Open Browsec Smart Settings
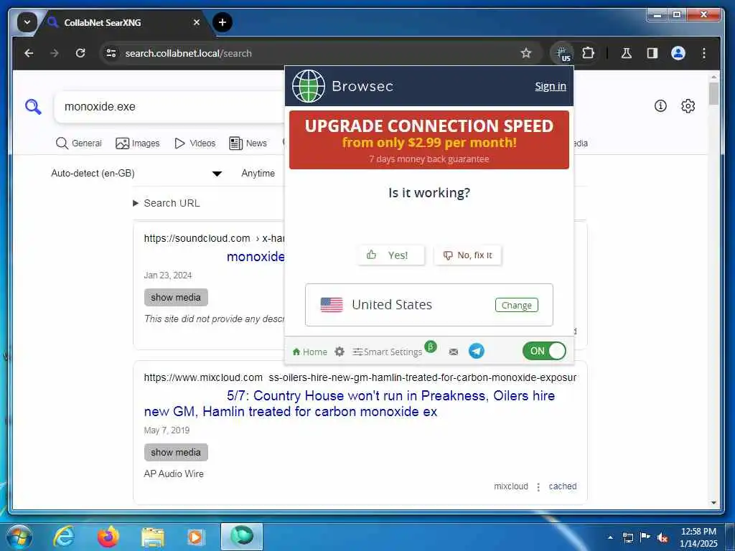 point(387,352)
